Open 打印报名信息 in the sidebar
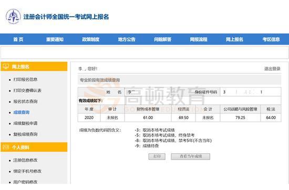289x190 pixels. [x=25, y=80]
